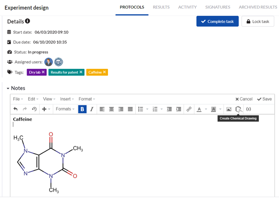
Task: Click the In progress status text
Action: (38, 52)
